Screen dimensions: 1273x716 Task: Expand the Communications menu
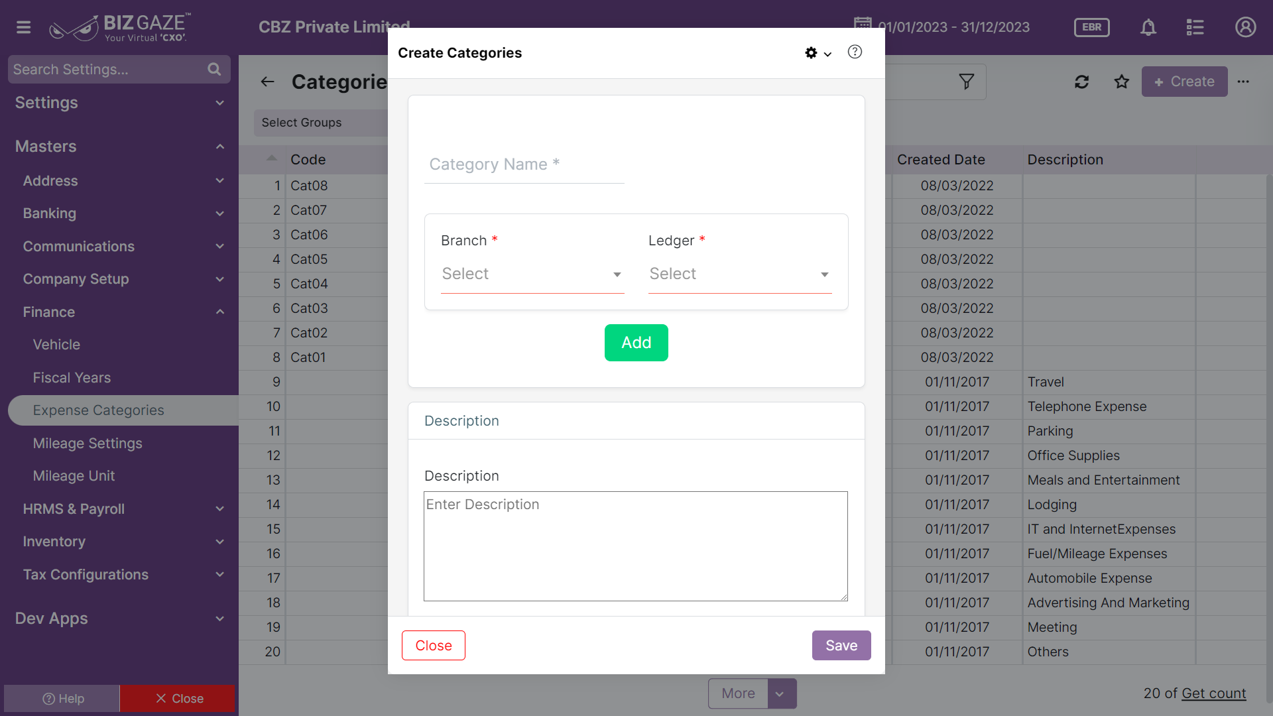pos(220,246)
